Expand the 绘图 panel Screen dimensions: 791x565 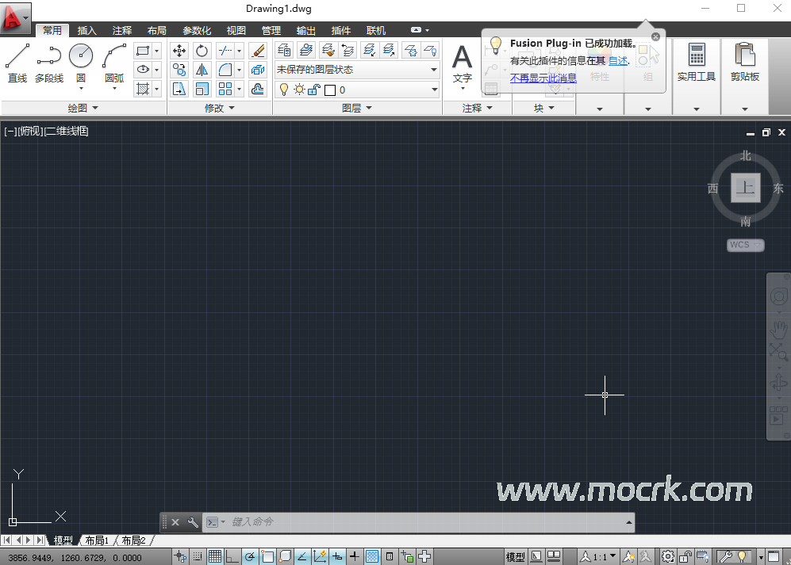point(83,108)
